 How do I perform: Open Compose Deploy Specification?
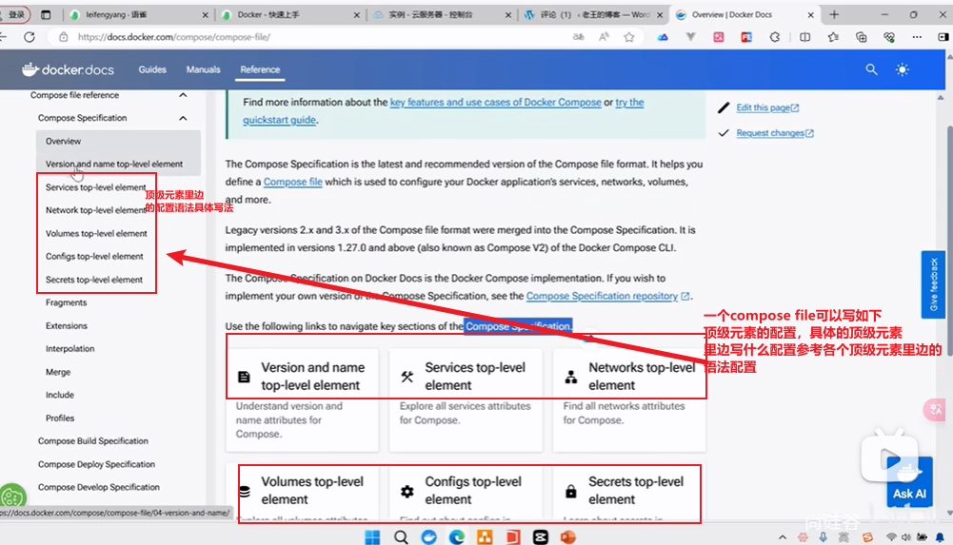(x=96, y=463)
